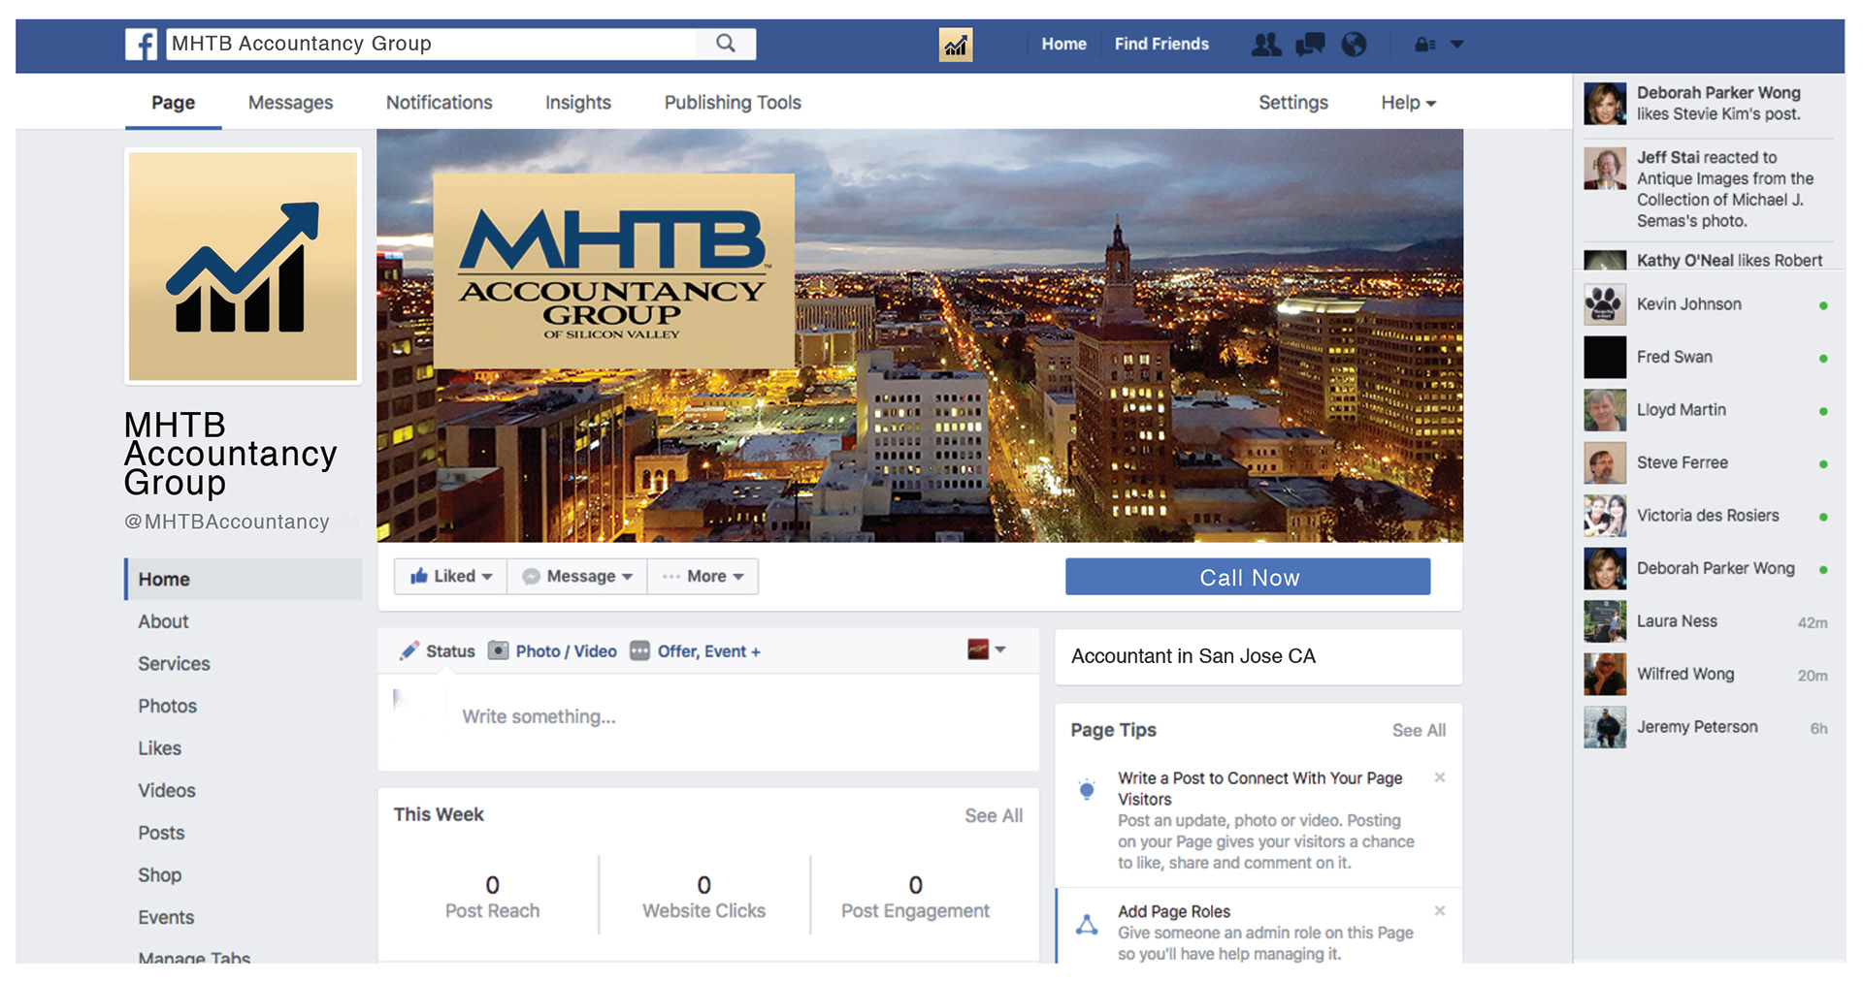Open the Help dropdown menu

point(1408,103)
